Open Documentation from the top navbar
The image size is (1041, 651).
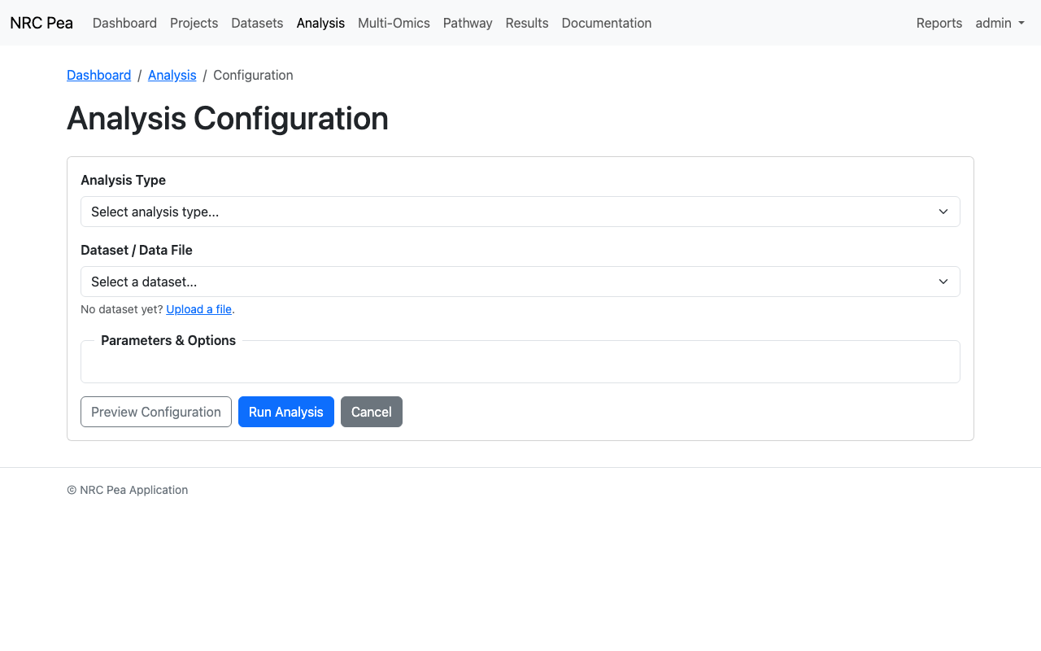606,23
